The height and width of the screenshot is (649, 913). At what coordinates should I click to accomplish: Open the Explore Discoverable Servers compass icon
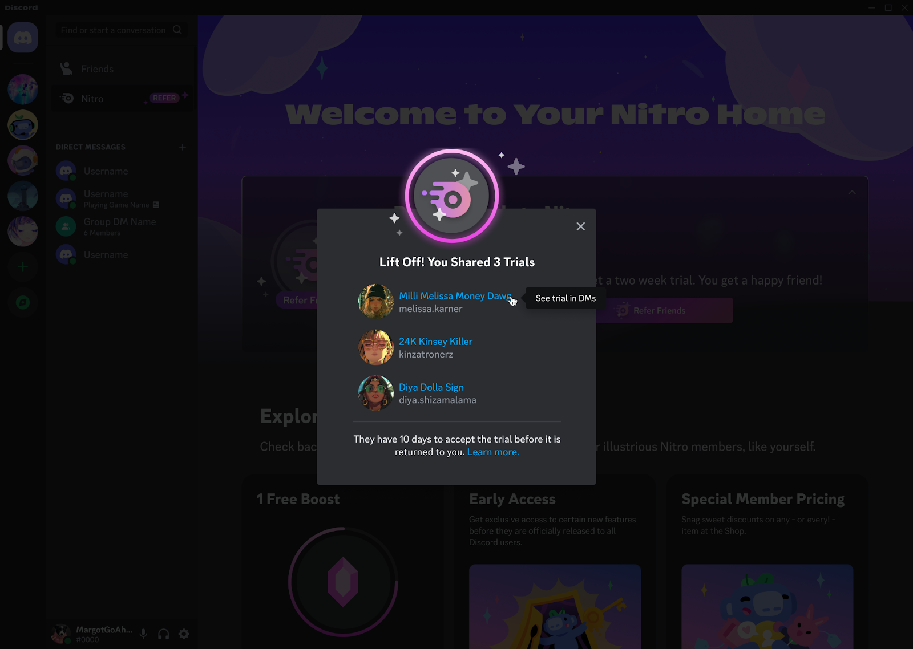tap(23, 303)
